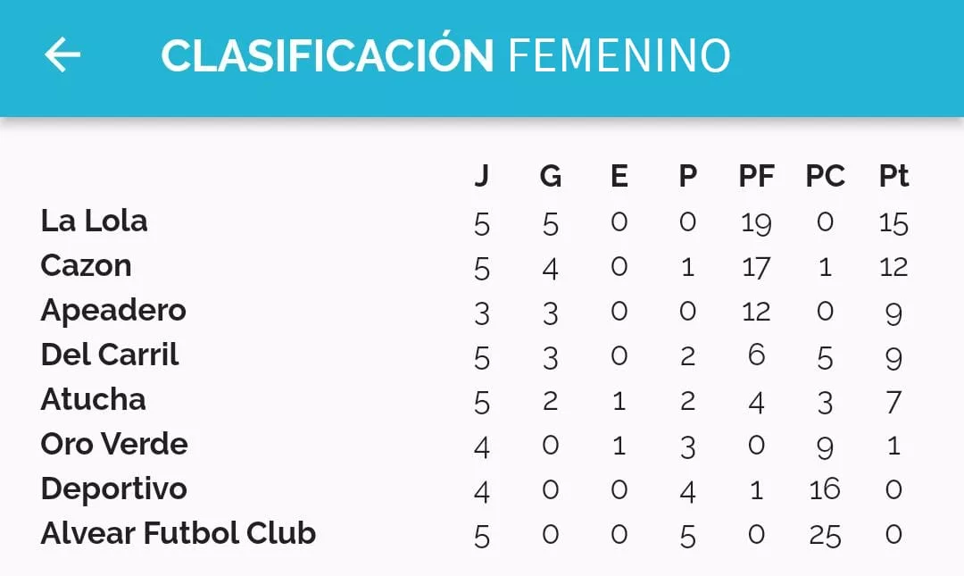The image size is (964, 576).
Task: Click the J column header
Action: tap(481, 176)
